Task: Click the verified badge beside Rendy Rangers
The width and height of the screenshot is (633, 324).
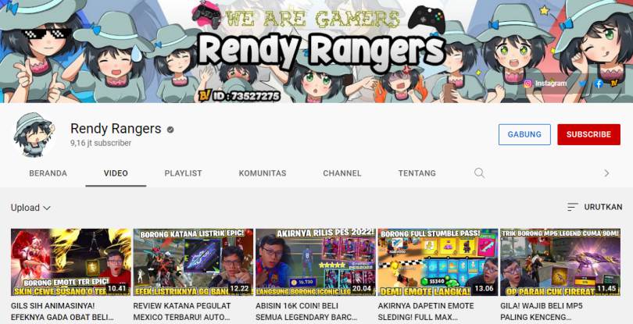Action: (x=170, y=130)
